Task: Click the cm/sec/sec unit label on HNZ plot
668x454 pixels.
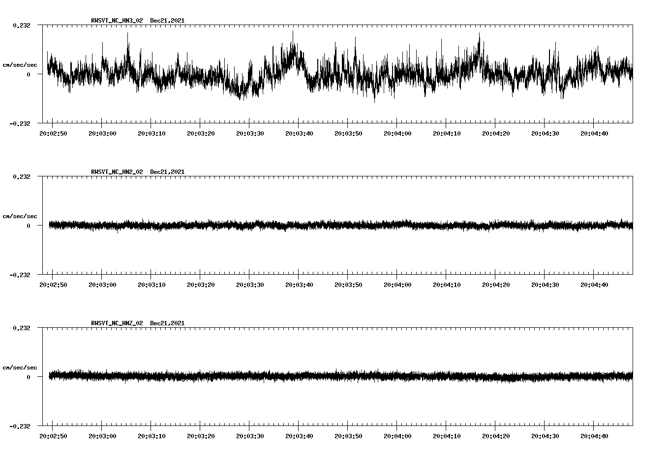Action: 20,368
